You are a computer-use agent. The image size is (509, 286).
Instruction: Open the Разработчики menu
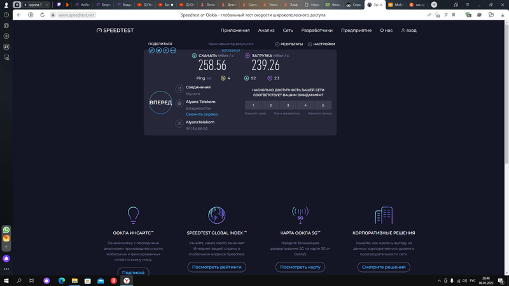tap(317, 30)
